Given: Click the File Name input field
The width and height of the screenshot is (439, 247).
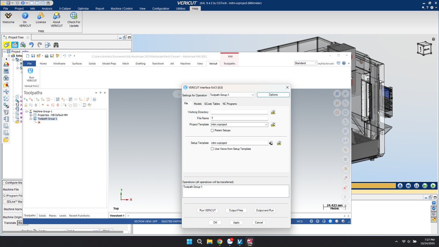Looking at the screenshot, I should click(x=239, y=118).
